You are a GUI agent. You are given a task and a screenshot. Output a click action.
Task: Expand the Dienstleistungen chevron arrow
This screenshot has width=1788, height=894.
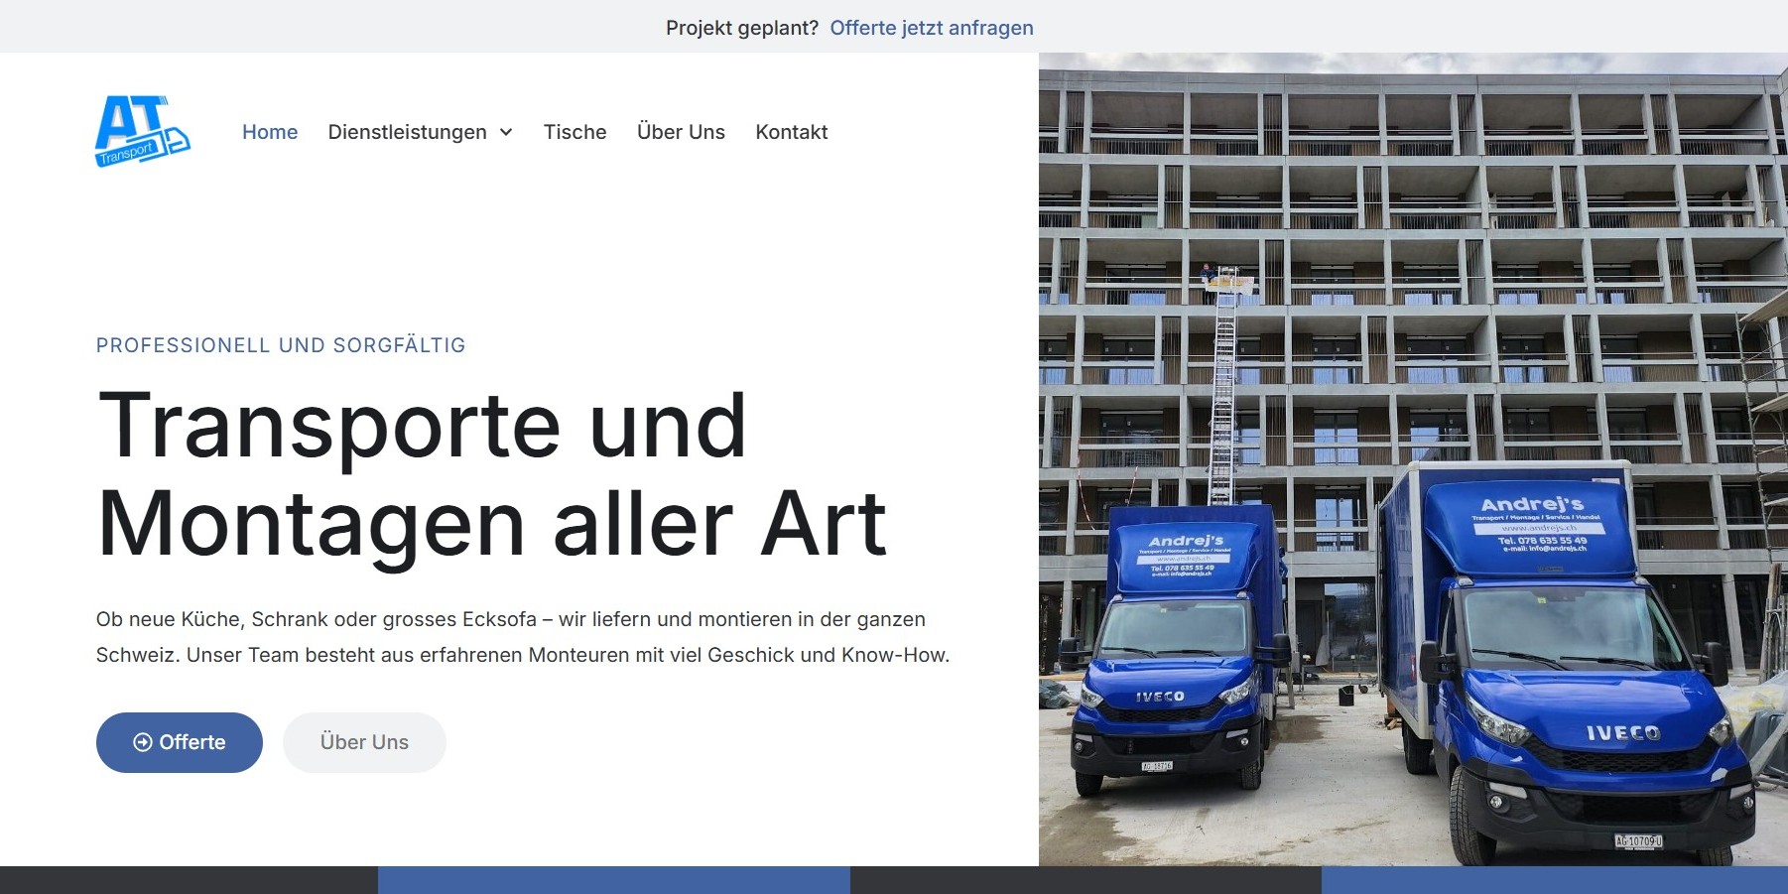[x=506, y=132]
